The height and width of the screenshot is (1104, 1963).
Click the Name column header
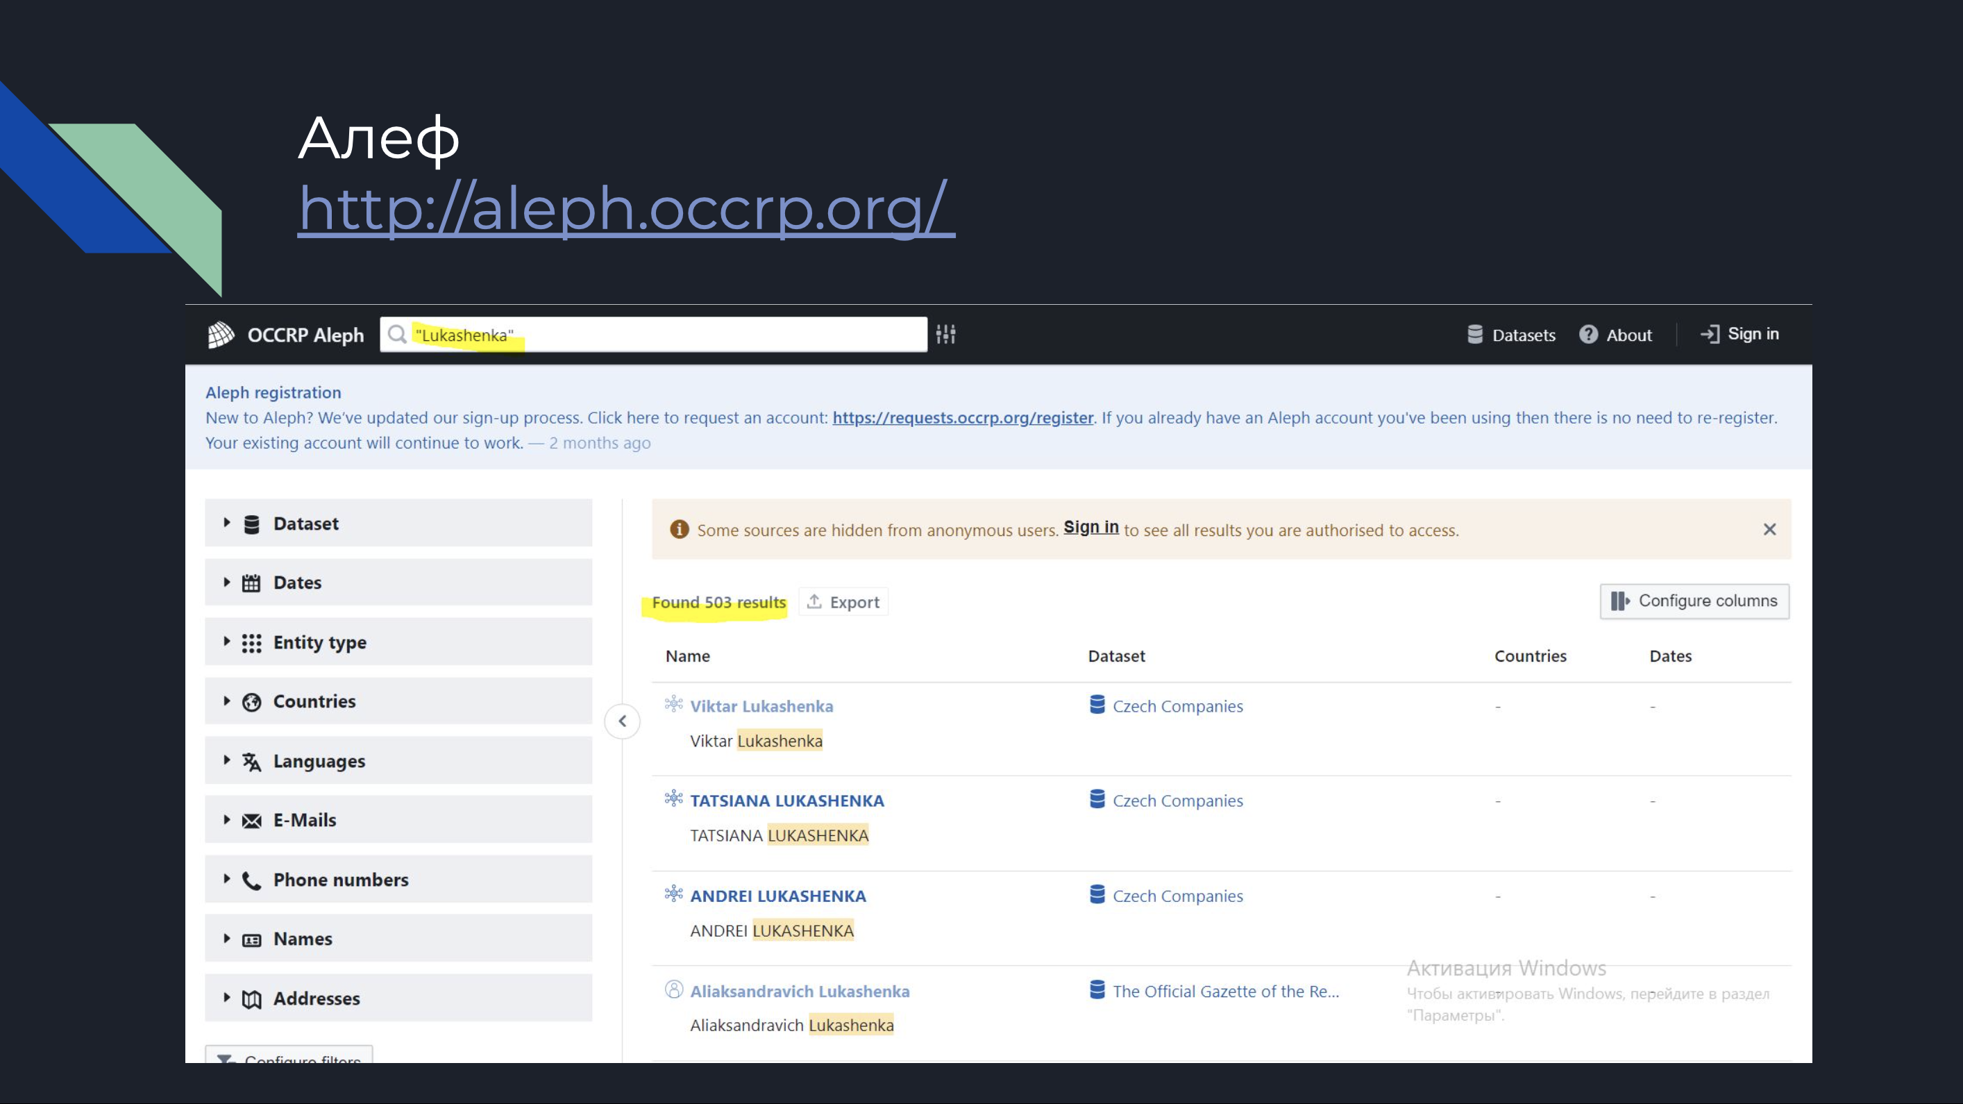pyautogui.click(x=687, y=655)
